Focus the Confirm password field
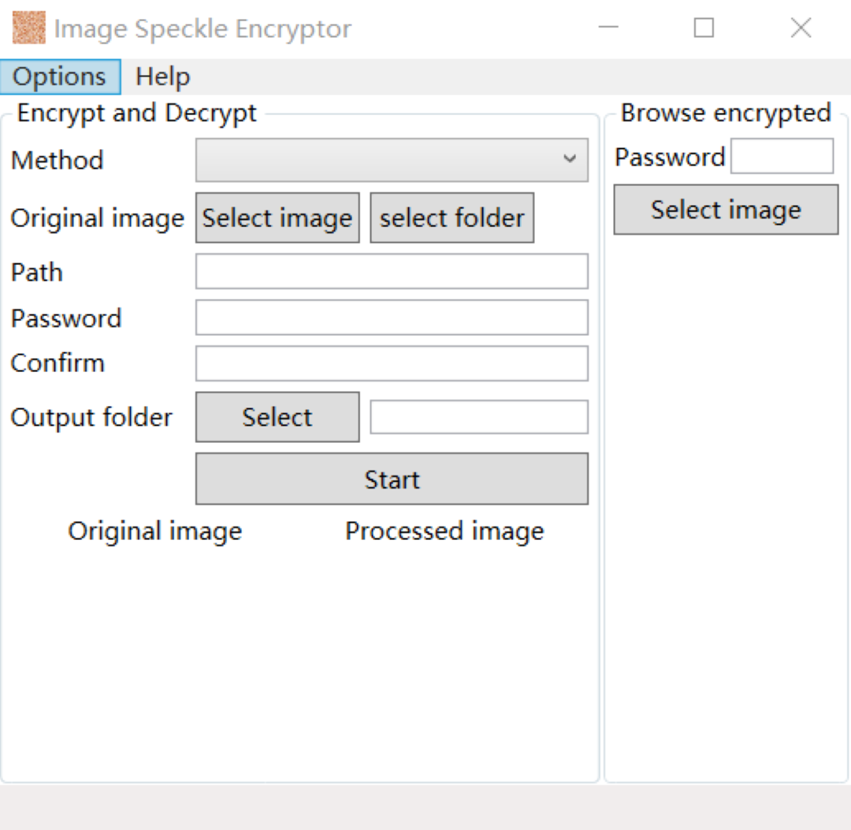Viewport: 851px width, 830px height. [x=392, y=363]
